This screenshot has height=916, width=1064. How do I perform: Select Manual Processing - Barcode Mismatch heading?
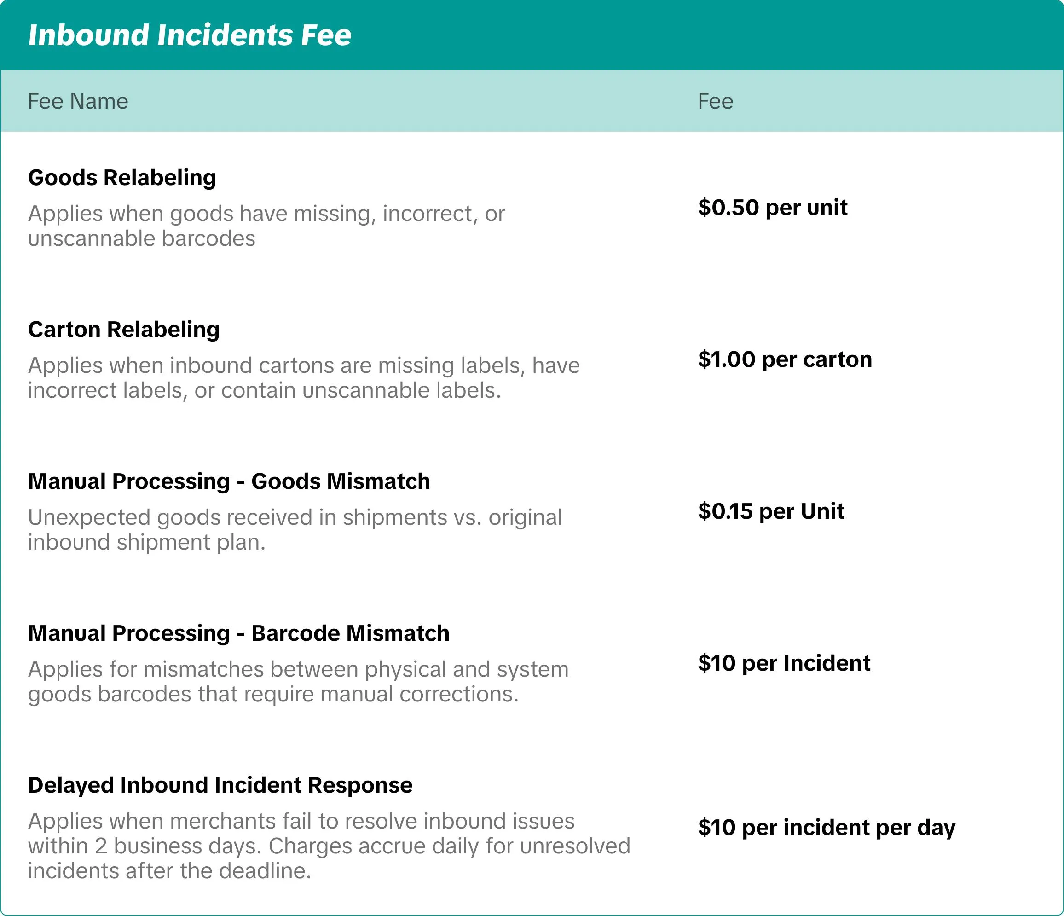[239, 633]
